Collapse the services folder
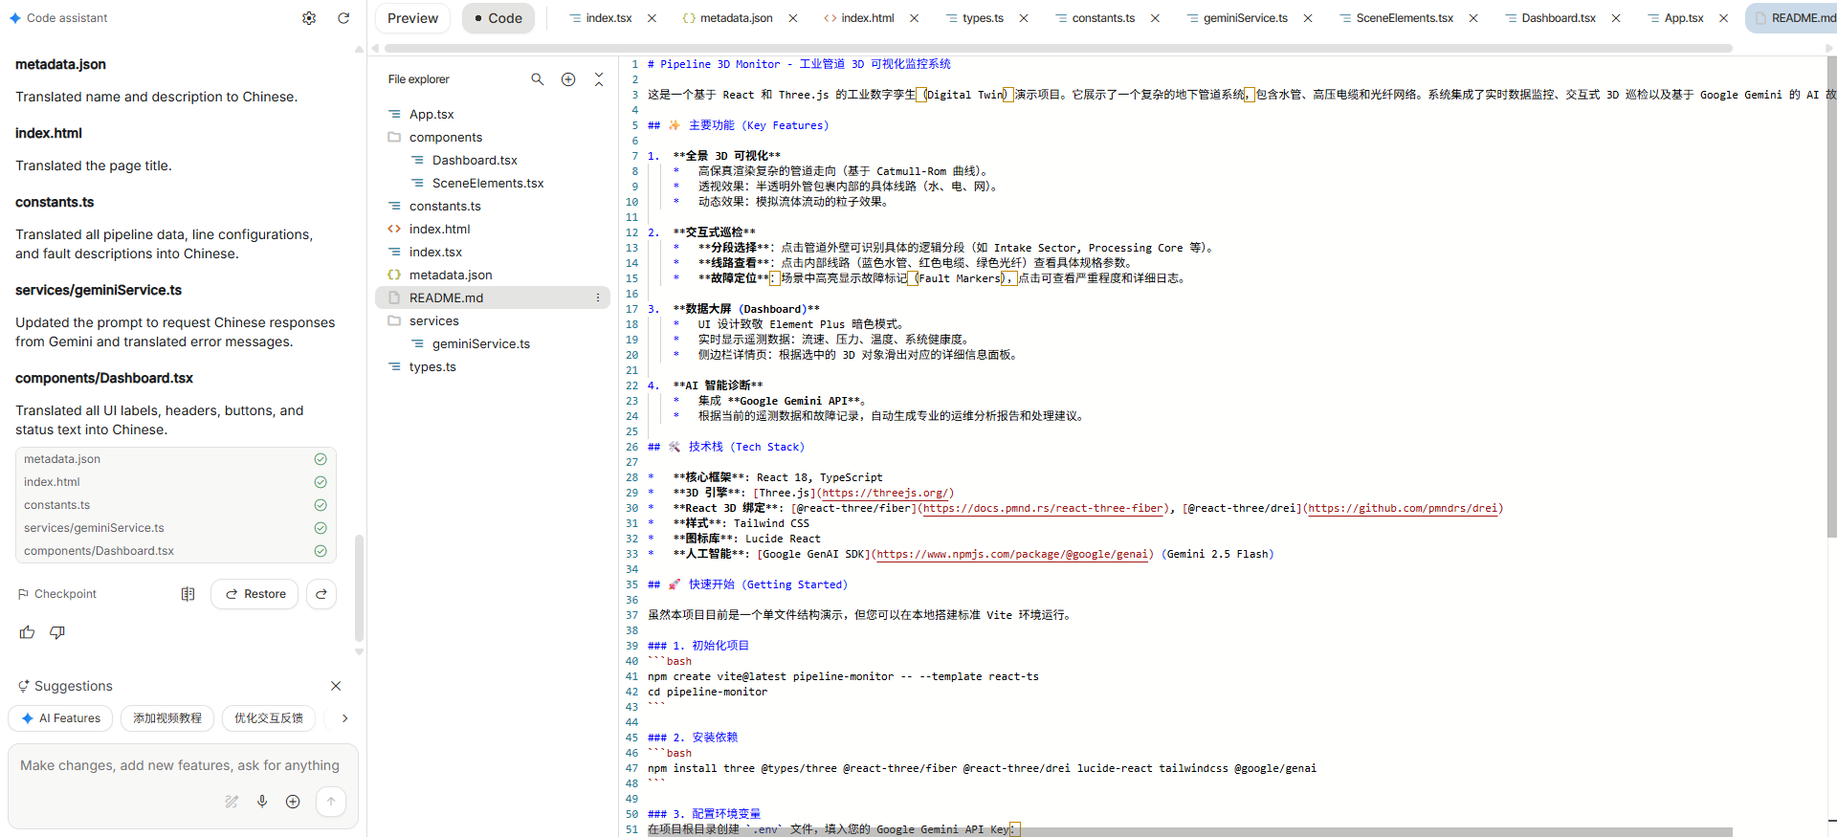Screen dimensions: 1837x837 pyautogui.click(x=433, y=321)
